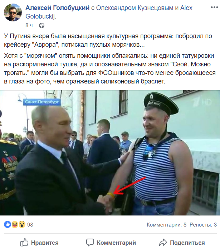Show Репосты: 3 shares list

(203, 225)
